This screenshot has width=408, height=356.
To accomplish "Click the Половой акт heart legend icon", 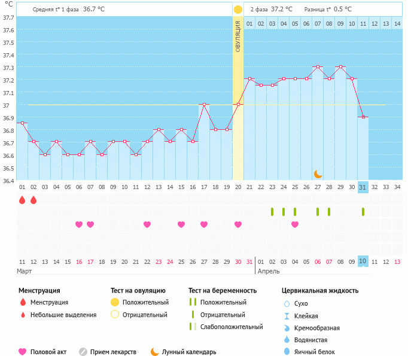I will (x=23, y=352).
